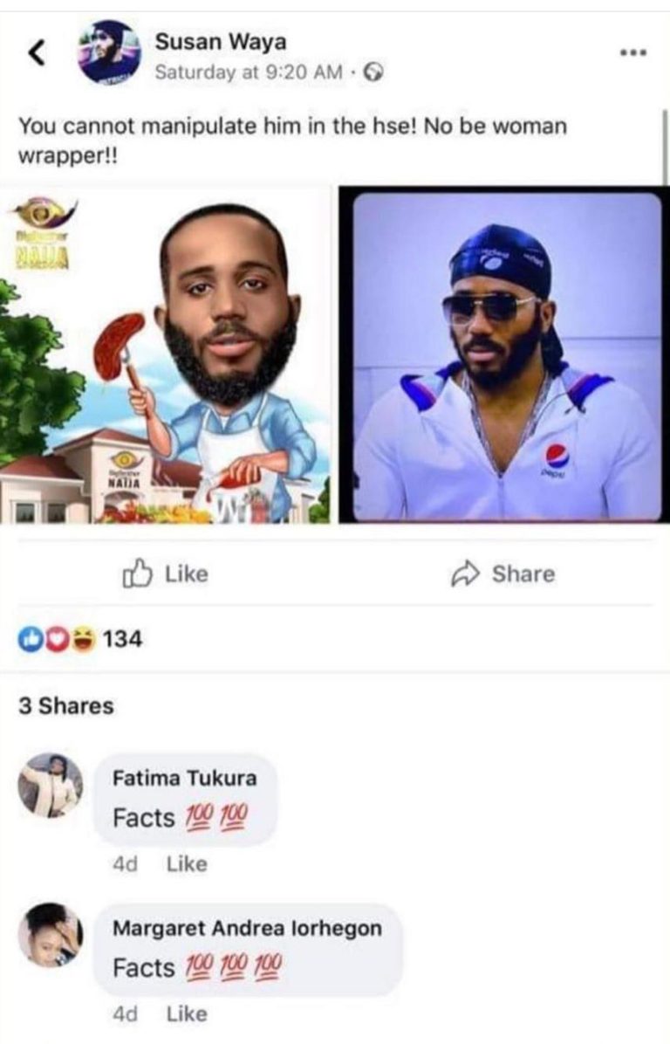Click the thumbs-up Like icon under post
The height and width of the screenshot is (1044, 670).
click(137, 574)
